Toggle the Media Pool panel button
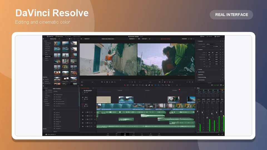Screen dimensions: 267x150 (x=50, y=36)
